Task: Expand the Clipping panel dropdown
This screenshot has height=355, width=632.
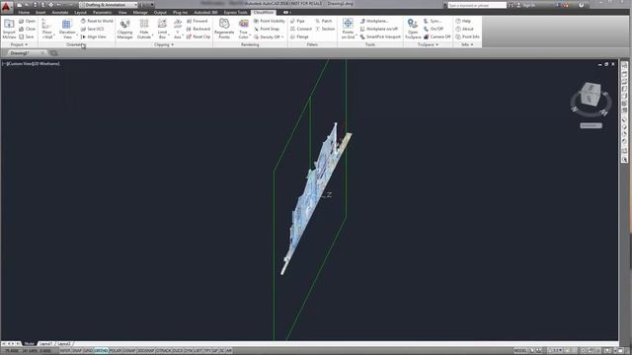Action: (x=164, y=44)
